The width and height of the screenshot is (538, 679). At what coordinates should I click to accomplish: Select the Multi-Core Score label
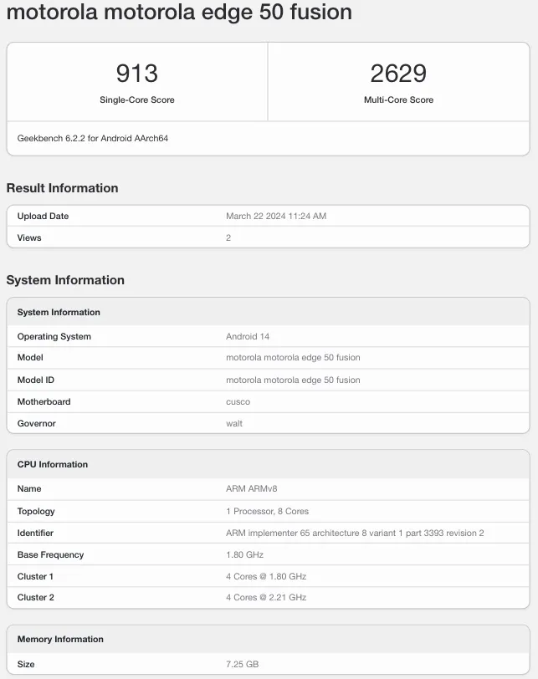(398, 100)
